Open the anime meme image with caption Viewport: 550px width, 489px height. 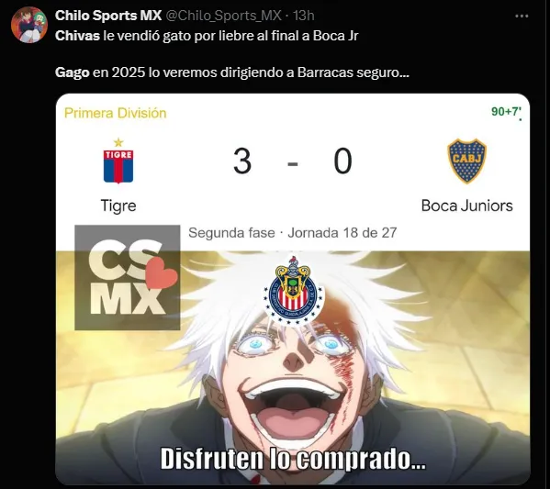click(293, 367)
